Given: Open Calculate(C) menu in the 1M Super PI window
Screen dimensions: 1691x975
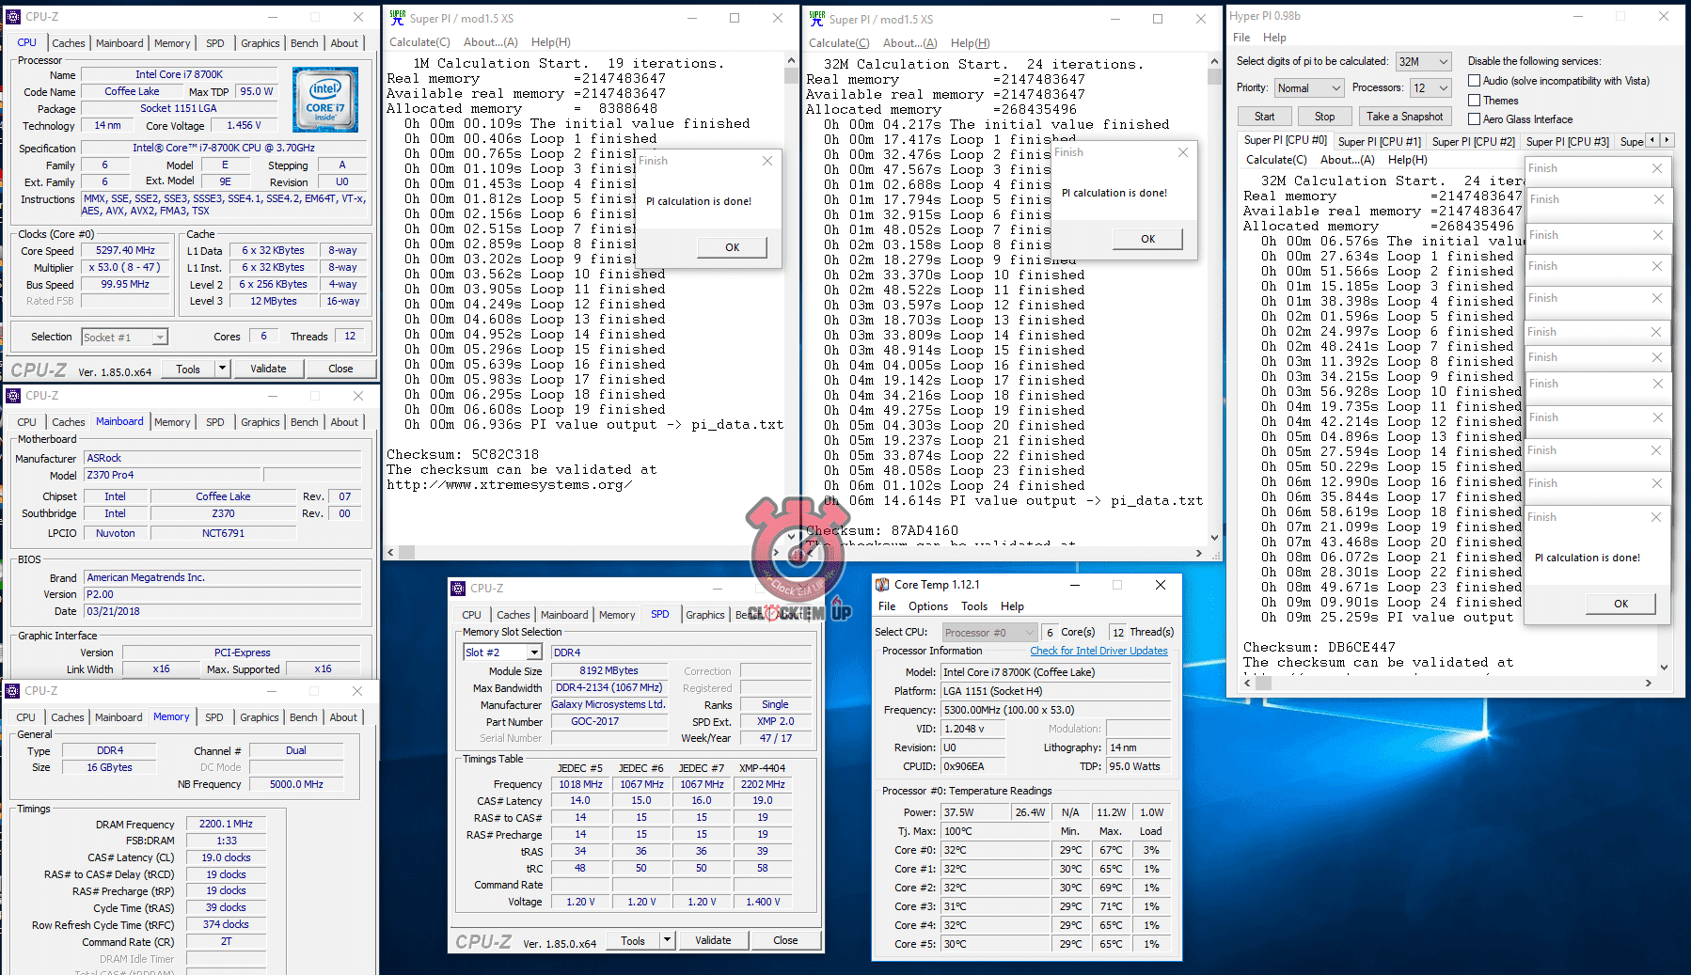Looking at the screenshot, I should tap(419, 42).
